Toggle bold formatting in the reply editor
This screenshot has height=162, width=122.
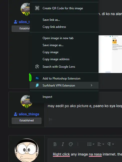pos(55,144)
